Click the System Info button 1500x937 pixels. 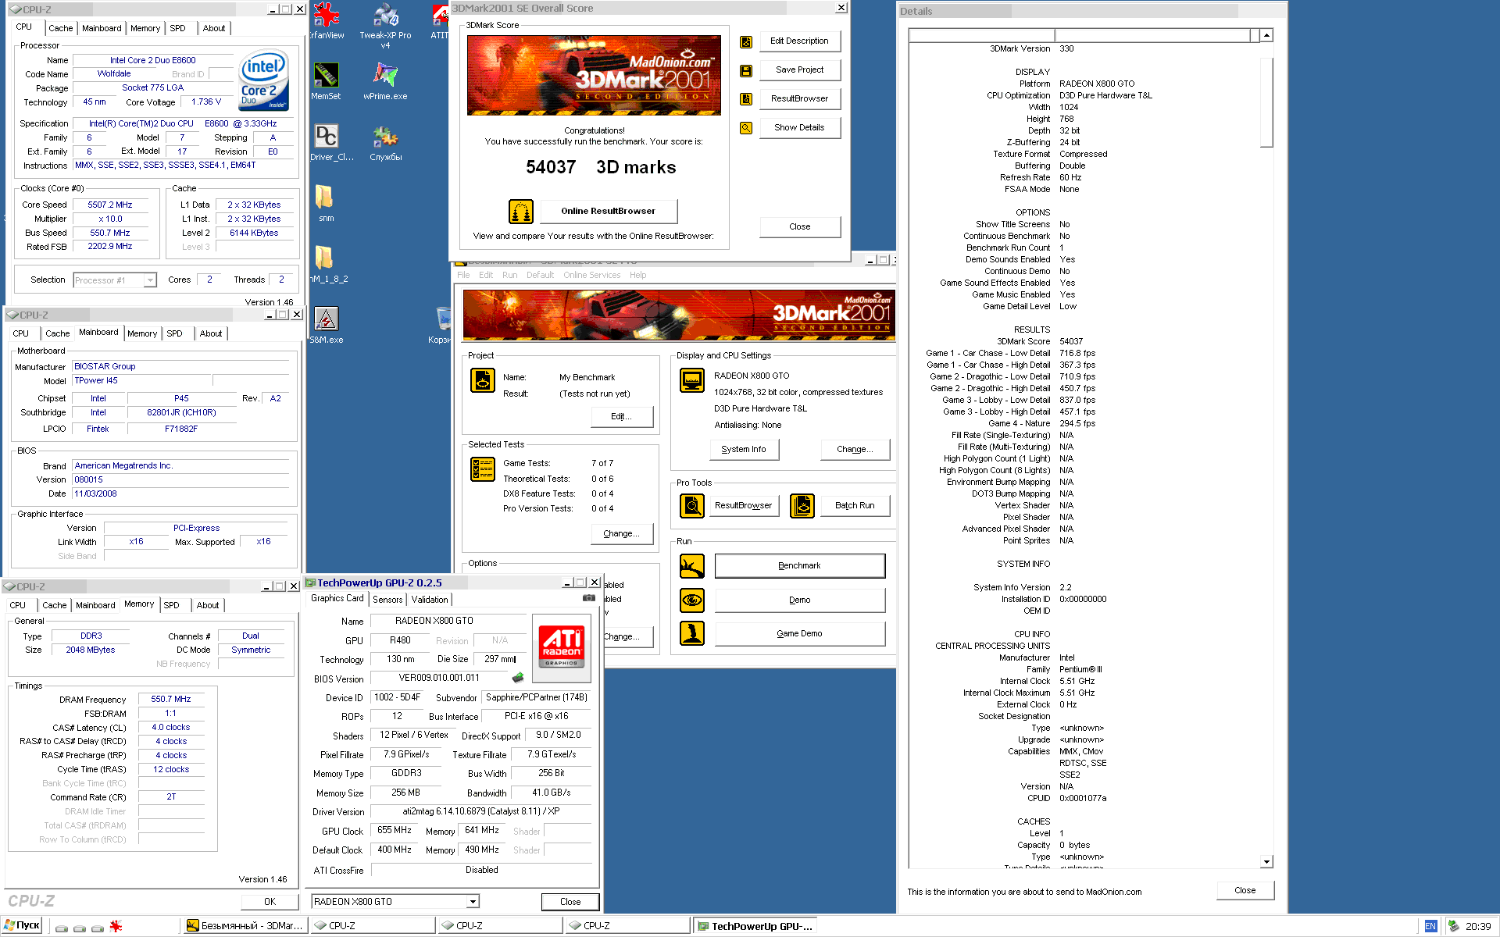tap(744, 450)
